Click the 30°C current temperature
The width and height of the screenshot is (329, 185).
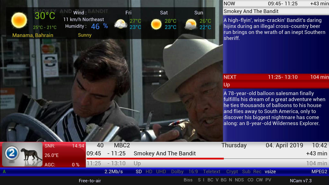[x=45, y=16]
